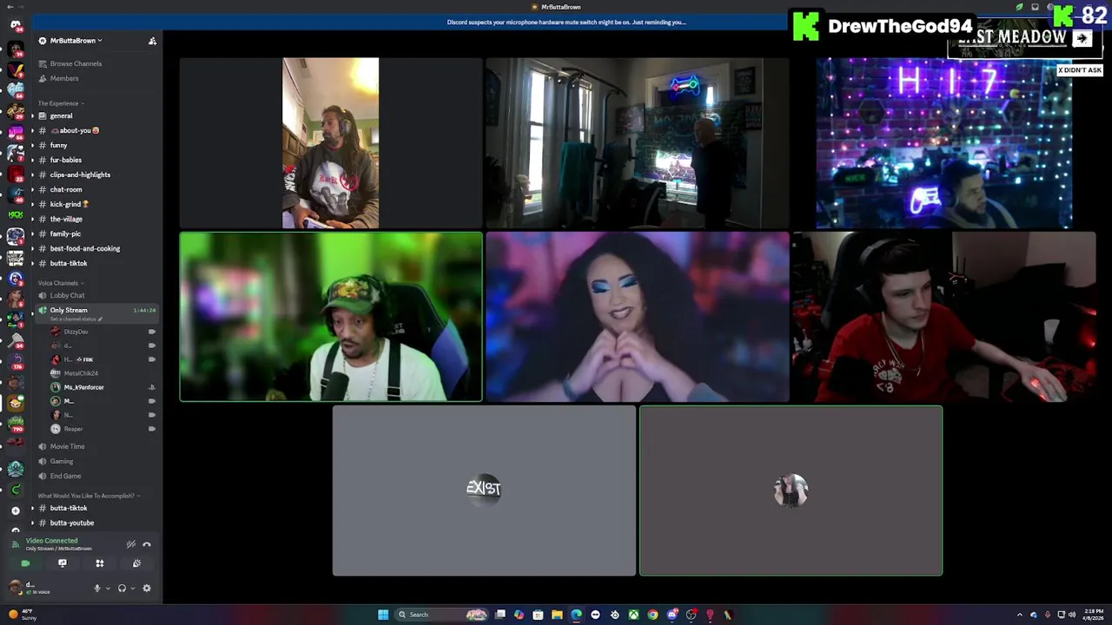Open microphone input options arrow
This screenshot has height=625, width=1112.
tap(108, 588)
